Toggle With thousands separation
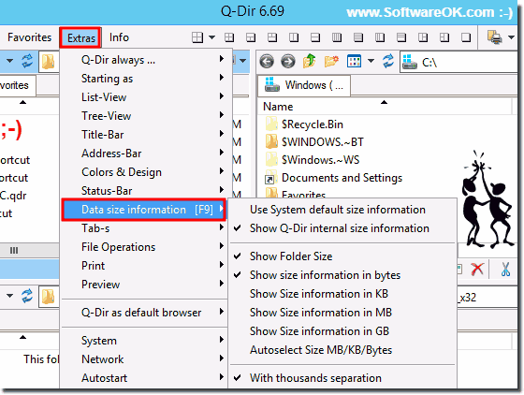This screenshot has height=395, width=524. click(x=315, y=378)
